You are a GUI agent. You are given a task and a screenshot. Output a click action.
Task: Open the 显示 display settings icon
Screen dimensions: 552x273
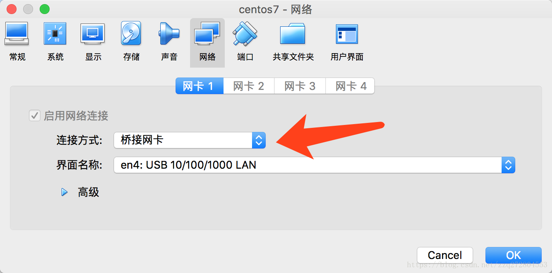tap(93, 42)
